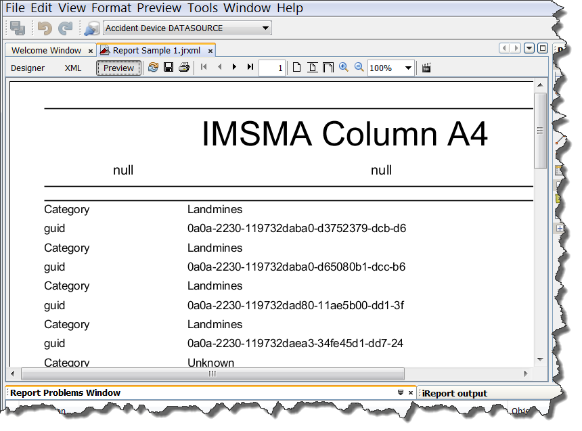Click the Last Page navigation button
This screenshot has height=431, width=582.
(249, 67)
